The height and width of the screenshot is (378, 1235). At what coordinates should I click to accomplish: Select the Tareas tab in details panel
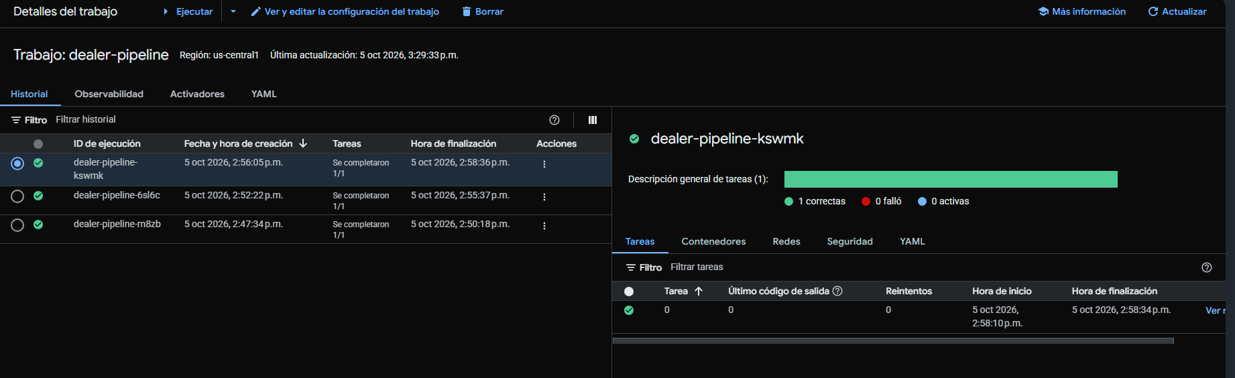click(x=640, y=241)
